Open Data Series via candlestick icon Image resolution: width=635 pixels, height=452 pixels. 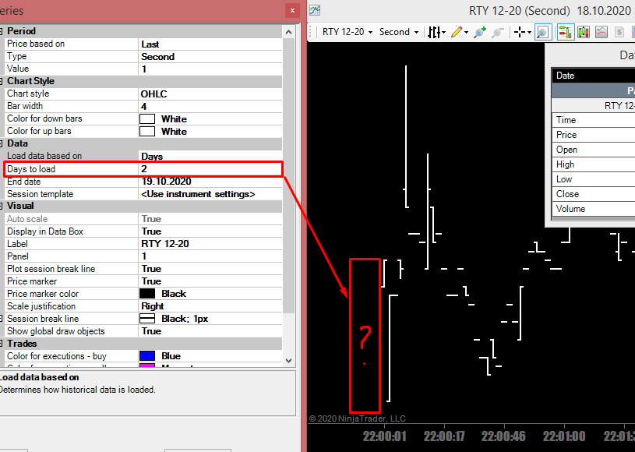click(x=584, y=32)
